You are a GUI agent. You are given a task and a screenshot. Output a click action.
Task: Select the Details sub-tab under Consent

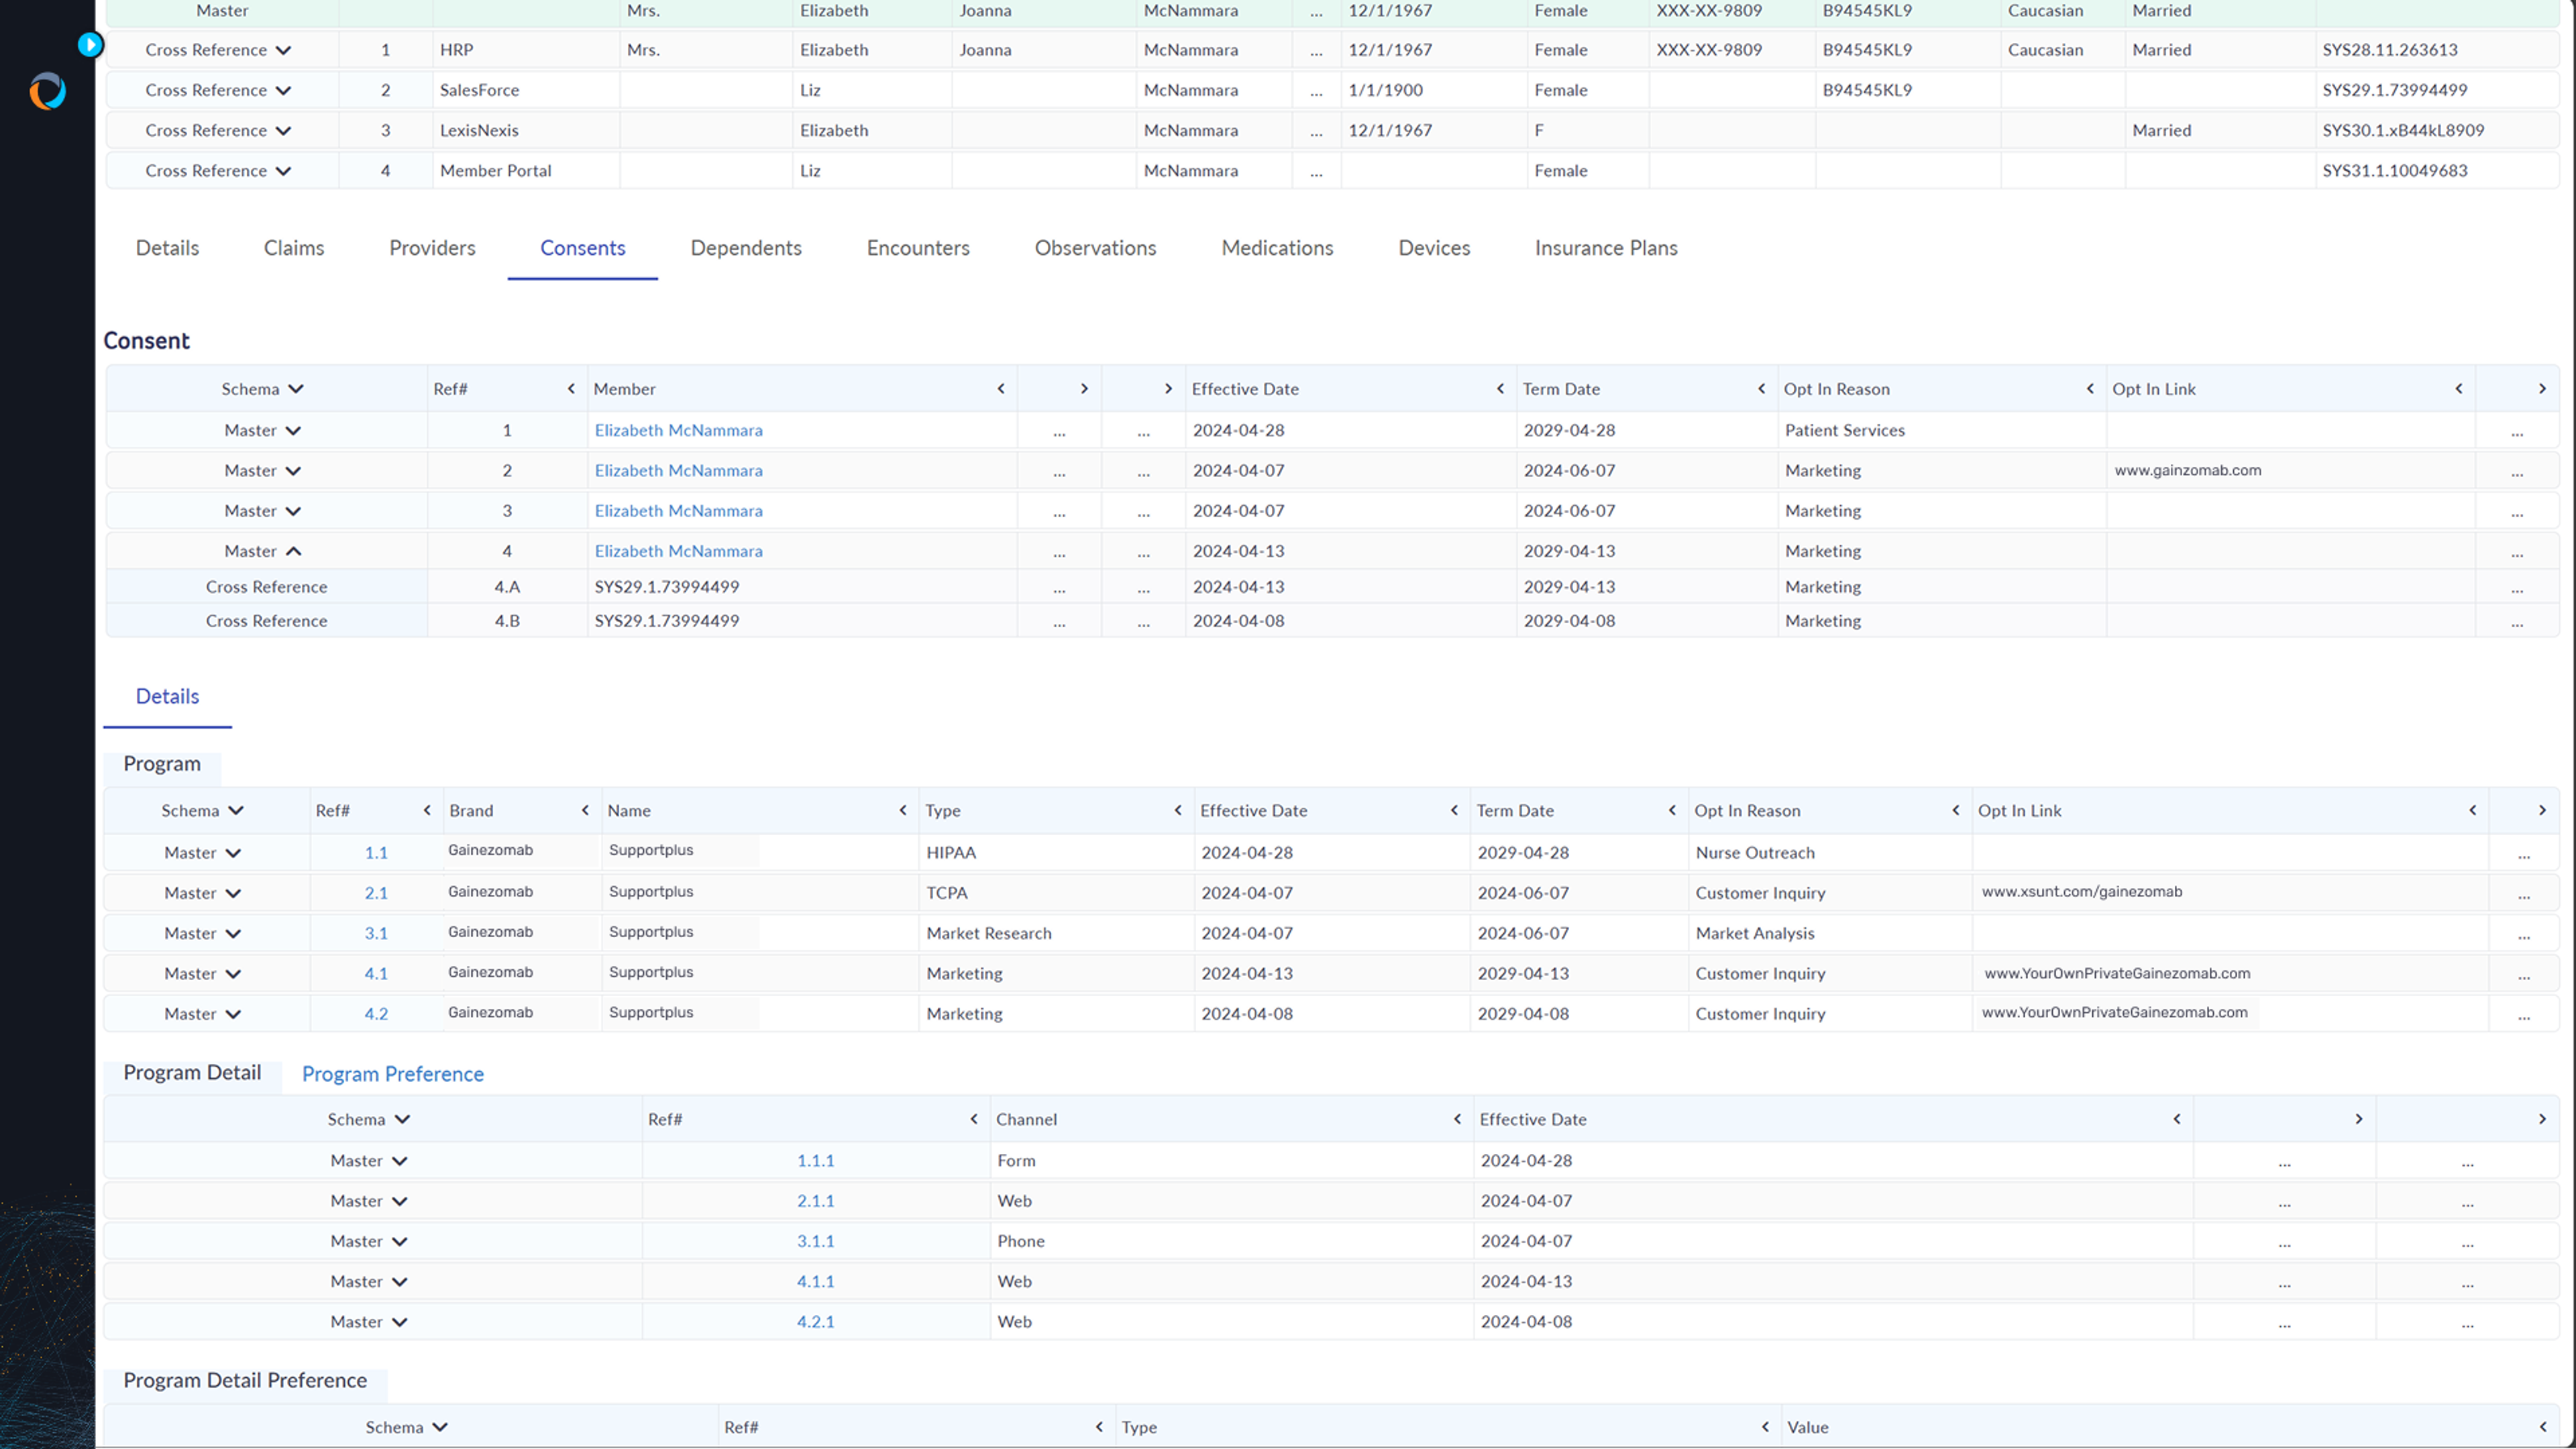[x=167, y=696]
